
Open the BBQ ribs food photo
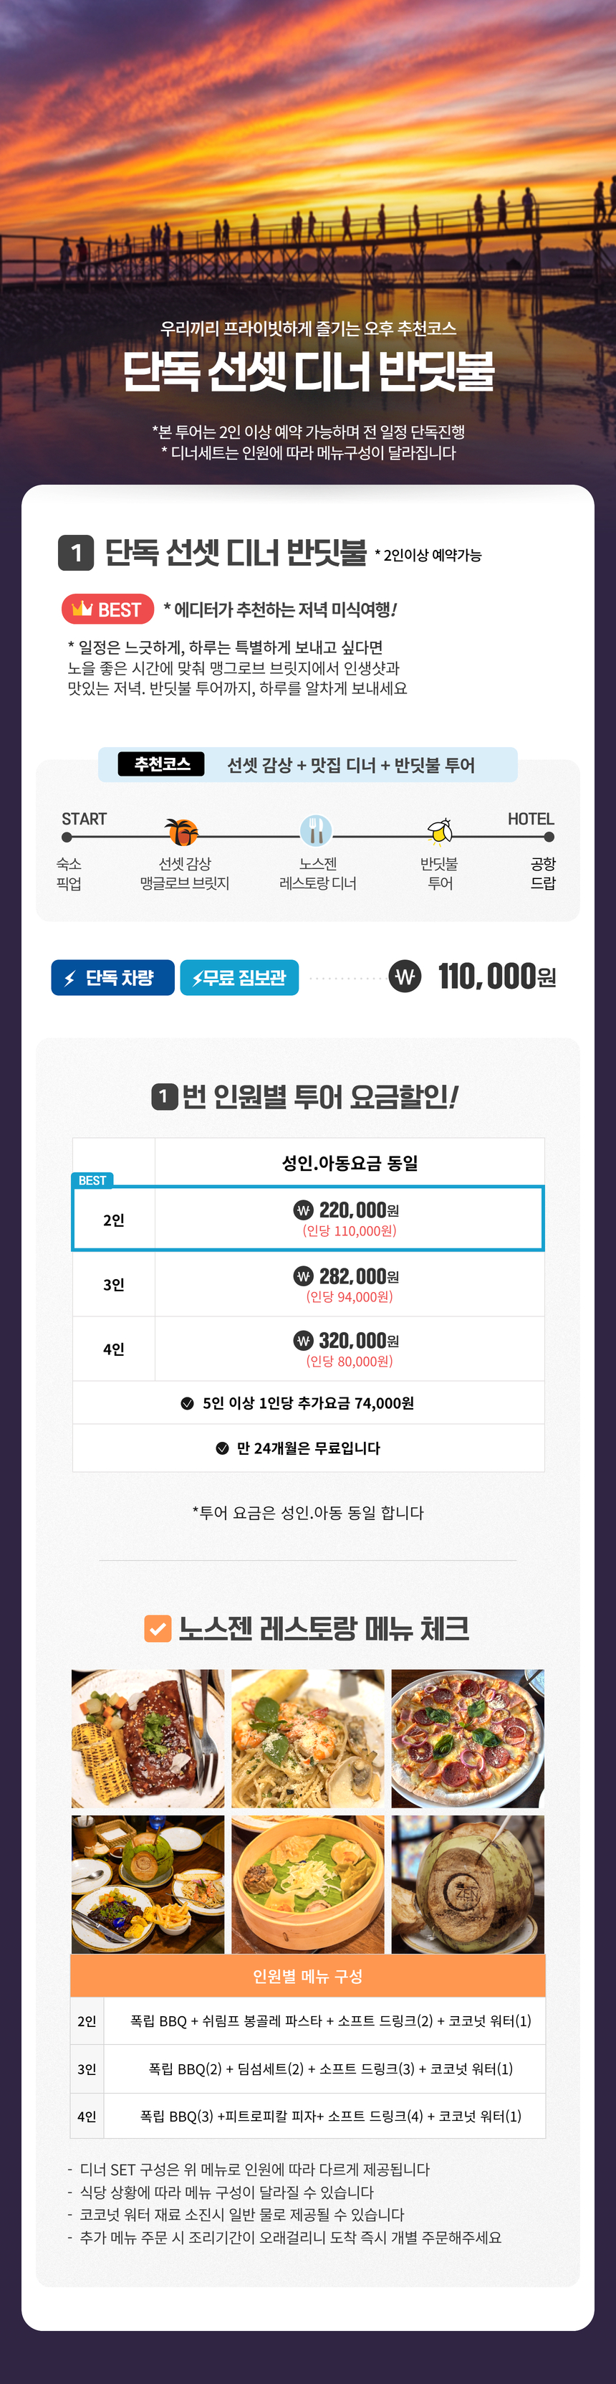(148, 1738)
